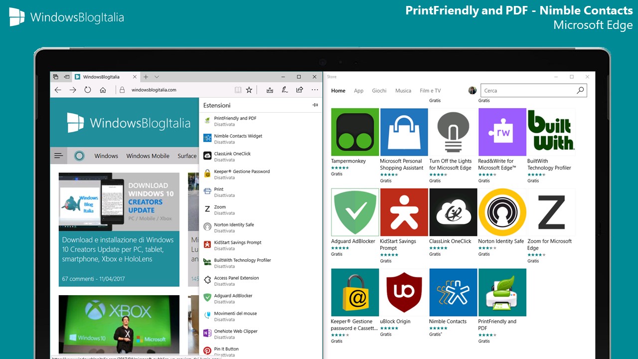The height and width of the screenshot is (359, 638).
Task: Open Pin It Button extension entry
Action: [261, 351]
